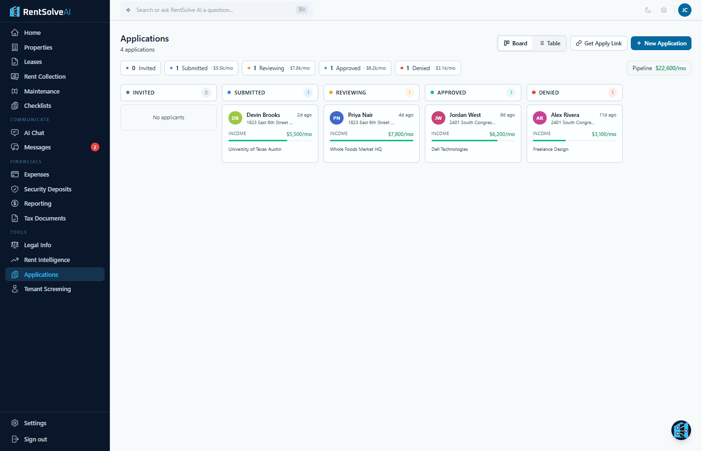Open Tax Documents from Financials menu
702x451 pixels.
coord(45,218)
